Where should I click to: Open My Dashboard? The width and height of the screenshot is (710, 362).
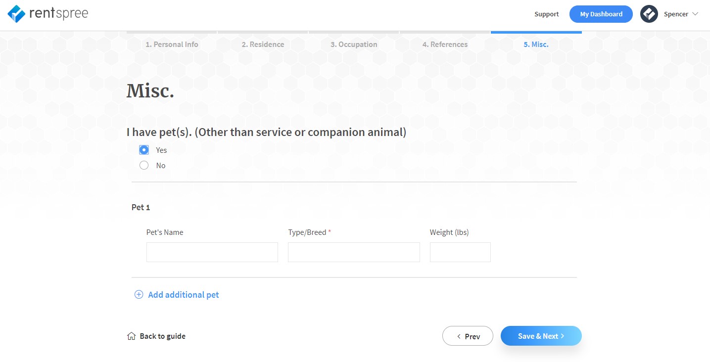[601, 14]
